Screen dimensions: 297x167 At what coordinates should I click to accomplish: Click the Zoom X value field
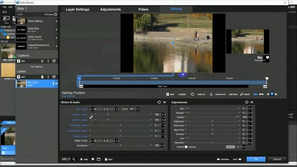(x=158, y=115)
